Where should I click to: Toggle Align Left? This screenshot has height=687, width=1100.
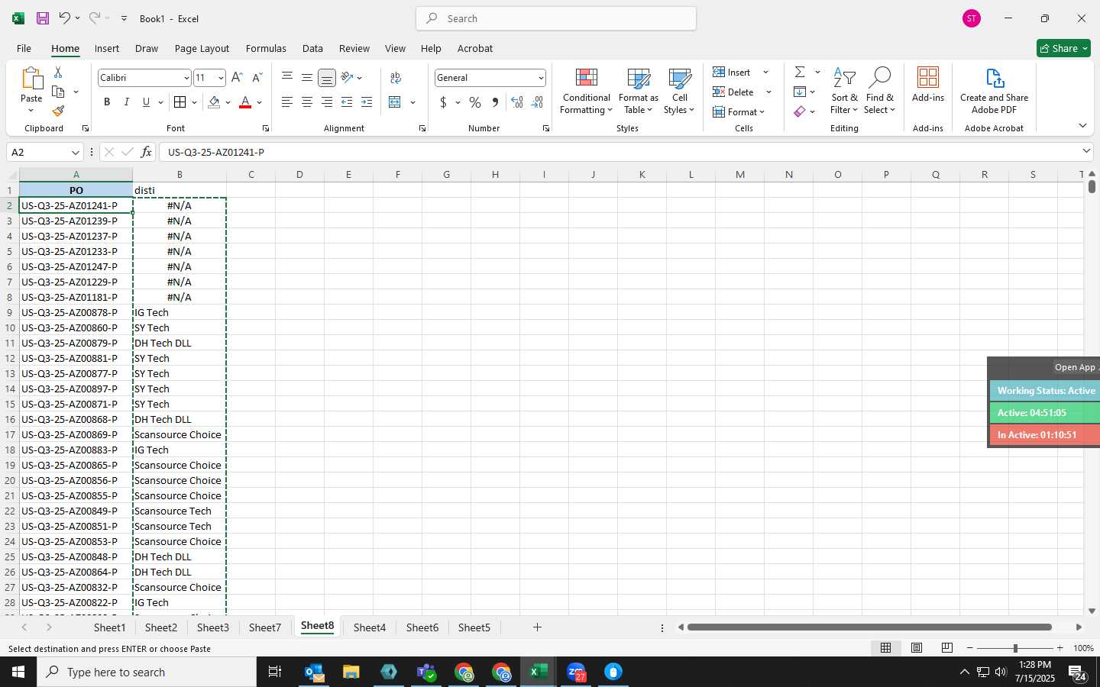click(x=287, y=102)
